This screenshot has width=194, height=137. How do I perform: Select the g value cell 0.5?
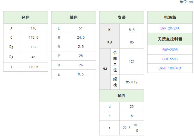81,74
